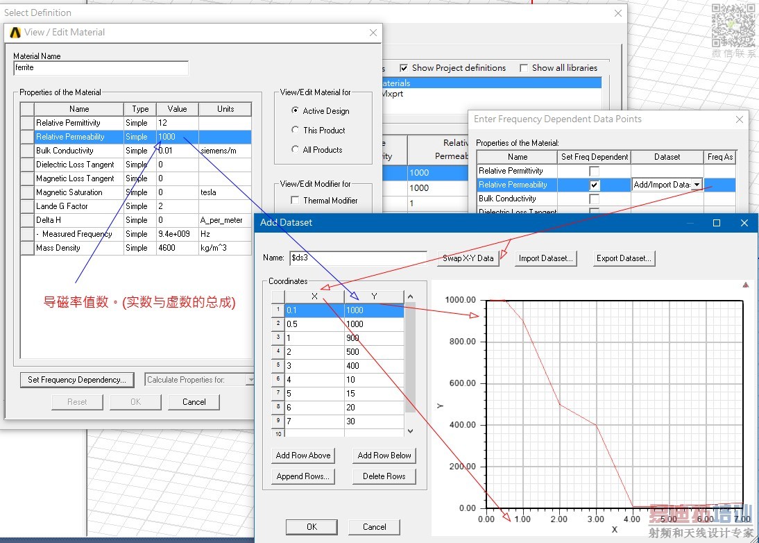Click the Material Name field containing ferrite
The width and height of the screenshot is (759, 543).
click(x=101, y=68)
